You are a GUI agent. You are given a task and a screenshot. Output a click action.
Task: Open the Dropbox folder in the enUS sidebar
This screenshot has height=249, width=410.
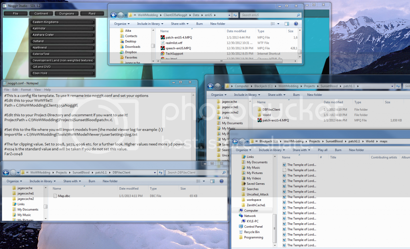click(131, 52)
